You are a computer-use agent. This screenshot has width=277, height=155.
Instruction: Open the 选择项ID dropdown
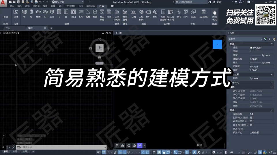pyautogui.click(x=204, y=19)
